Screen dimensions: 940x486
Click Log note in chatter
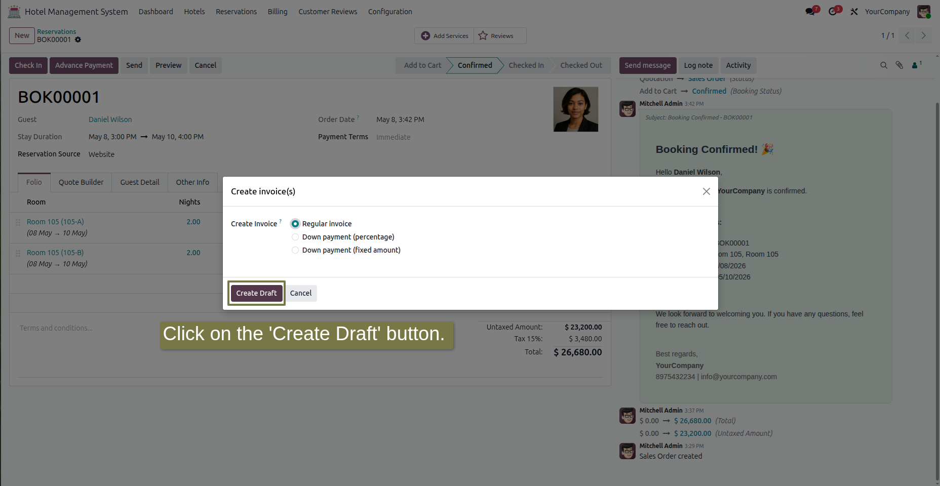pos(698,65)
